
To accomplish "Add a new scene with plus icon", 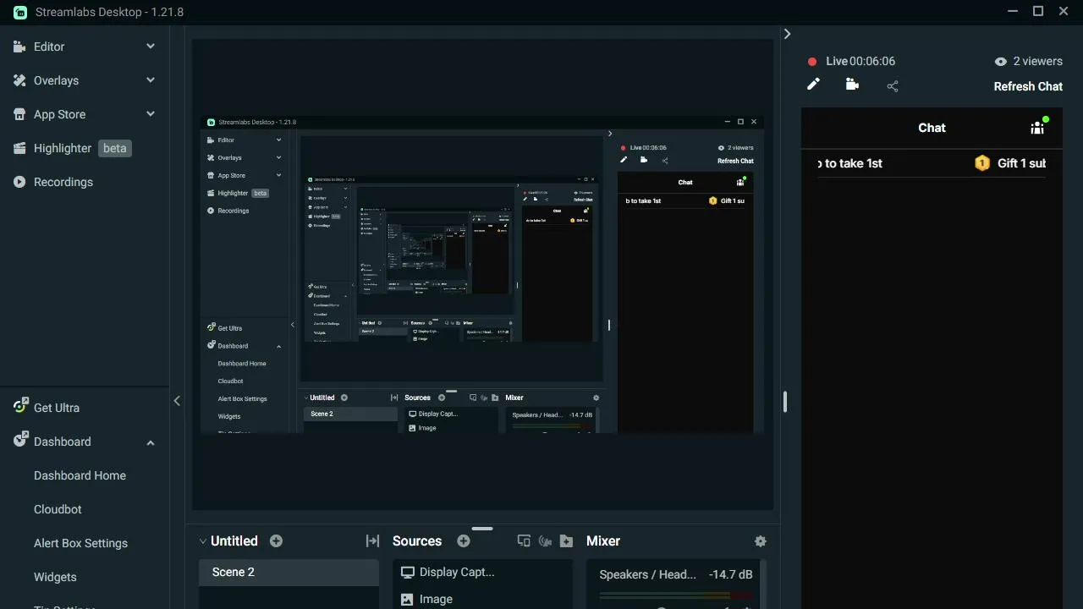I will pyautogui.click(x=276, y=541).
